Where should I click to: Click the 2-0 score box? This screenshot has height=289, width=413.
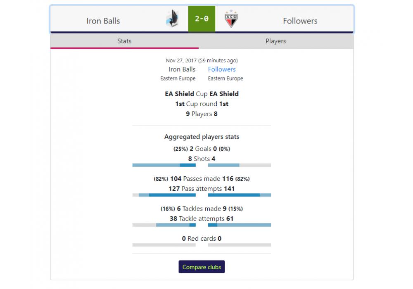(x=202, y=19)
